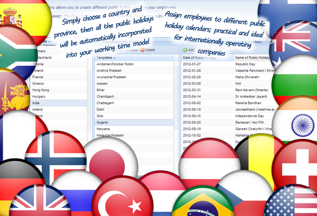Select the Ram Navami (Smarta) holiday
The height and width of the screenshot is (216, 317).
[252, 90]
